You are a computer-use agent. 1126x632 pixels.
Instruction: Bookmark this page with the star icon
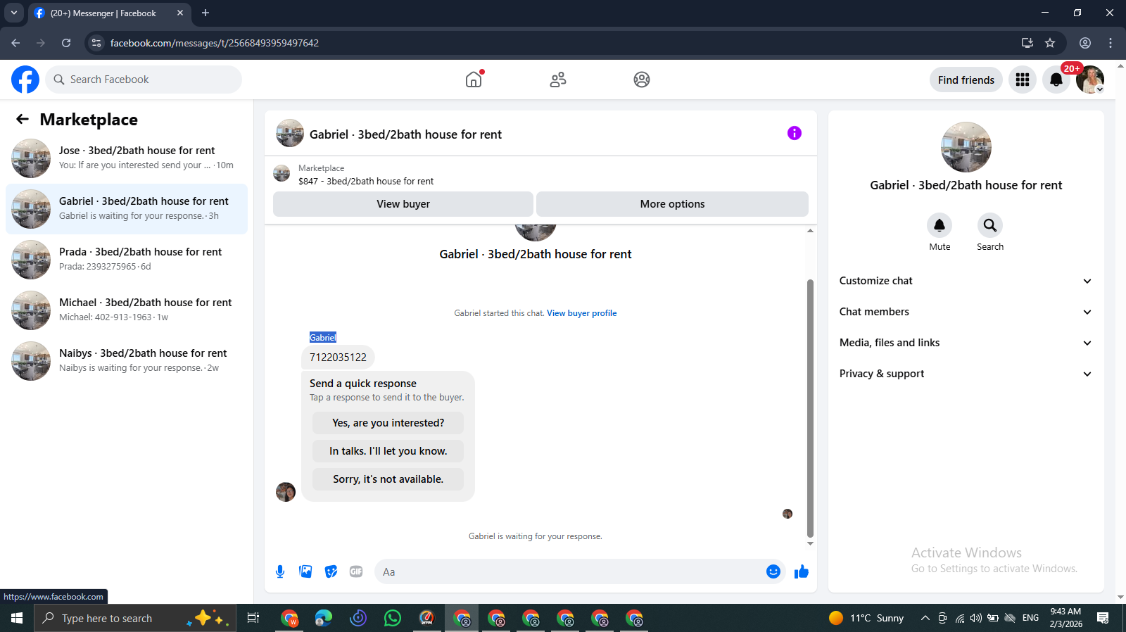1050,43
